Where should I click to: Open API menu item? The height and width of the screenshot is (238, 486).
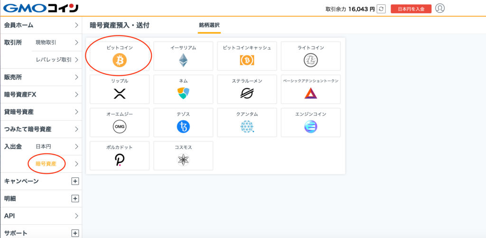(x=41, y=216)
